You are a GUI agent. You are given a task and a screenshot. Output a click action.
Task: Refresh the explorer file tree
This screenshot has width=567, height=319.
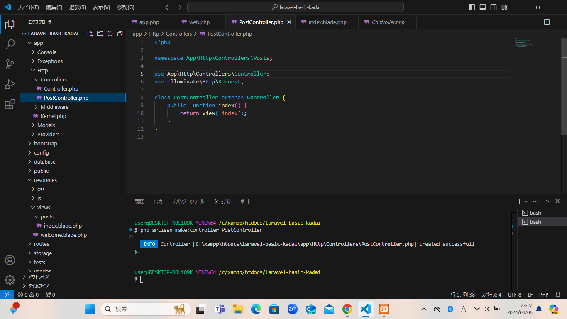click(x=110, y=34)
